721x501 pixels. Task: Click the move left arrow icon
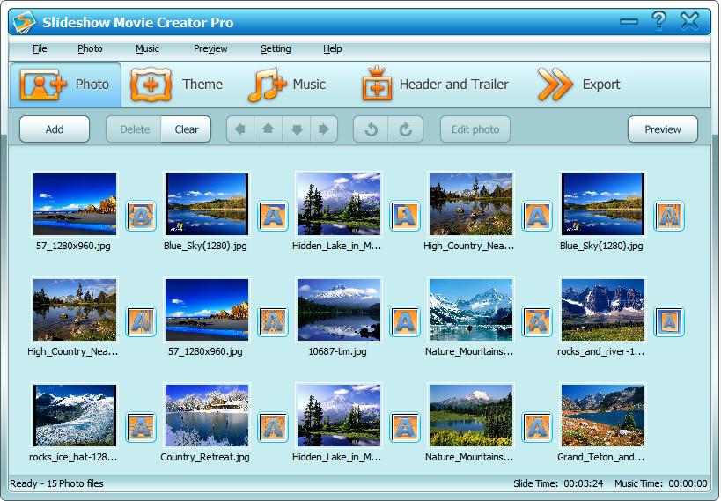(239, 129)
